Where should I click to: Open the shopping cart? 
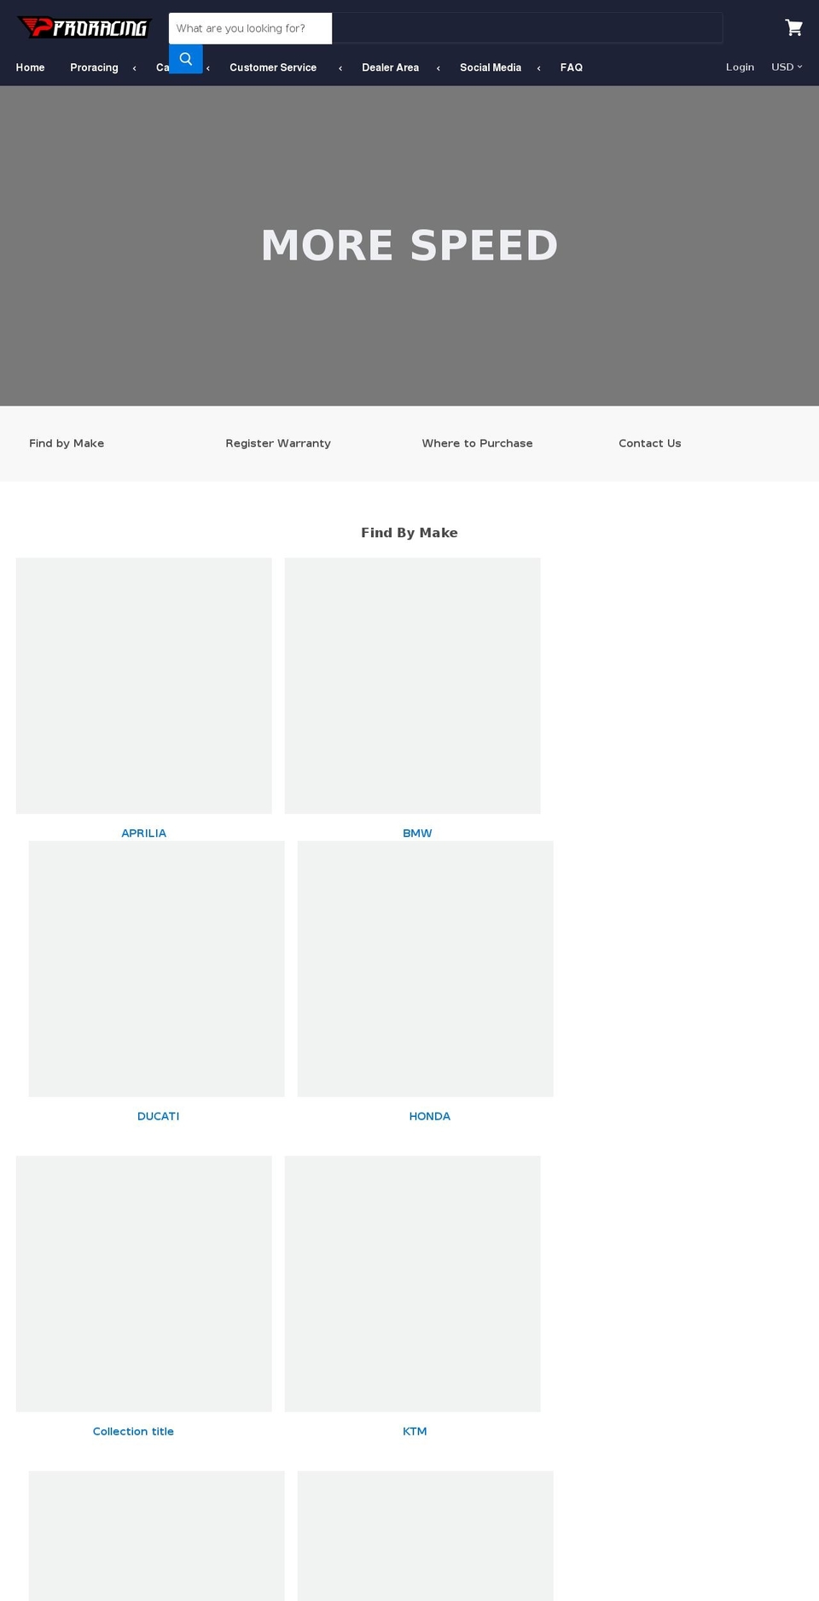click(793, 28)
